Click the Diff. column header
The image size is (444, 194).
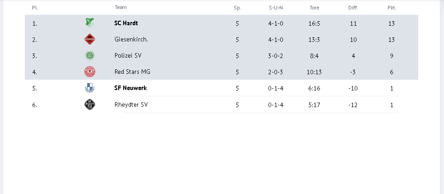(x=353, y=8)
